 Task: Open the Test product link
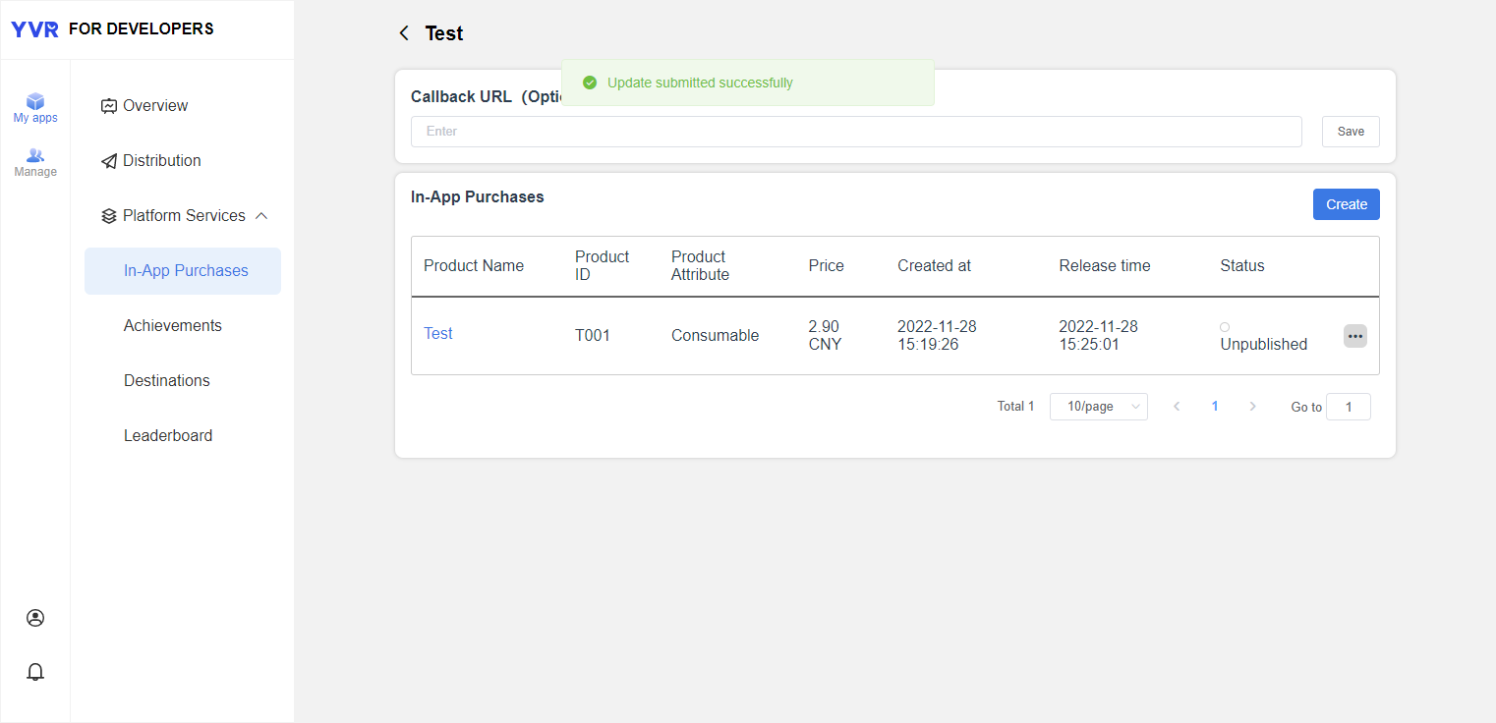tap(438, 334)
